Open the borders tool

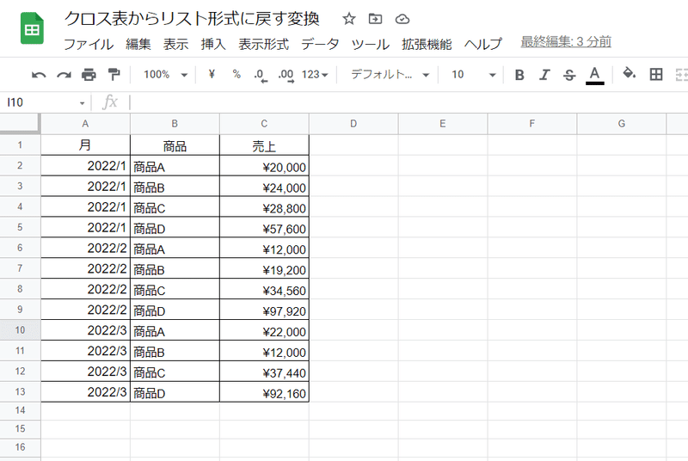point(656,74)
